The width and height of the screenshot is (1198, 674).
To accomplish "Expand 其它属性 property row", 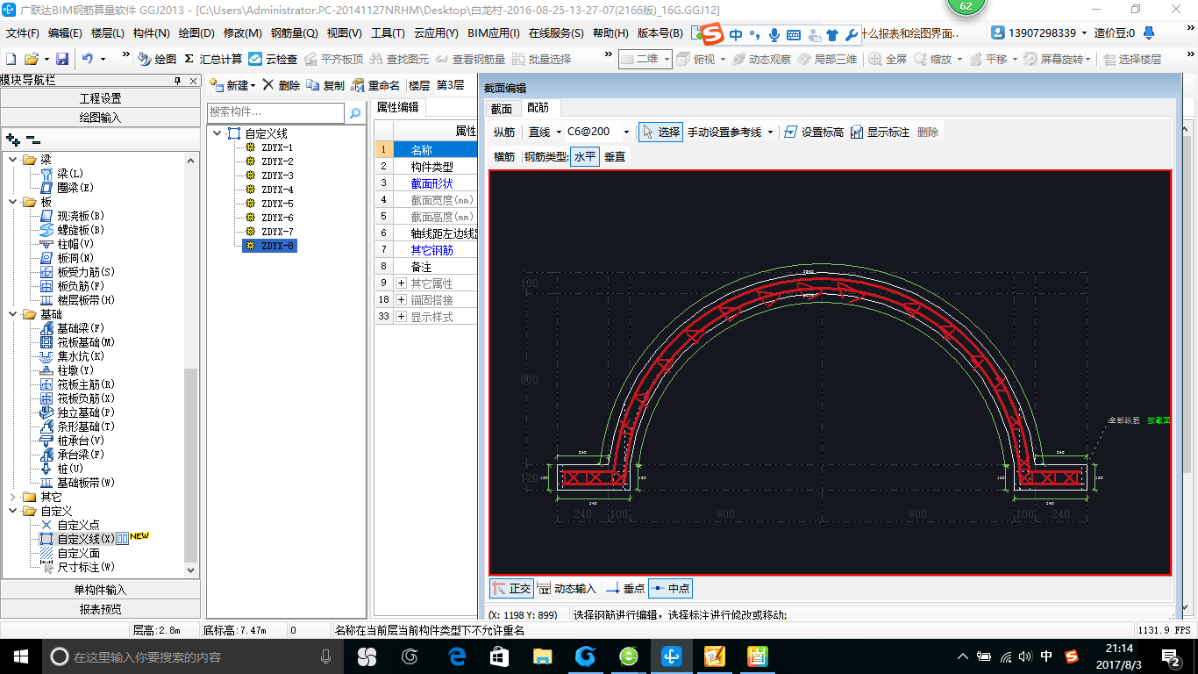I will [x=401, y=283].
